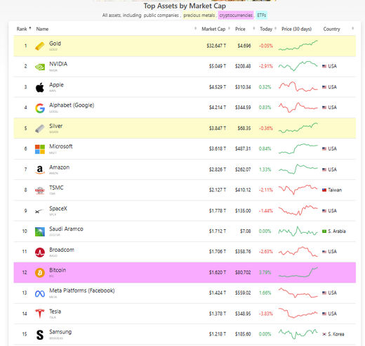365x346 pixels.
Task: Open the Microsoft logo icon
Action: tap(40, 149)
